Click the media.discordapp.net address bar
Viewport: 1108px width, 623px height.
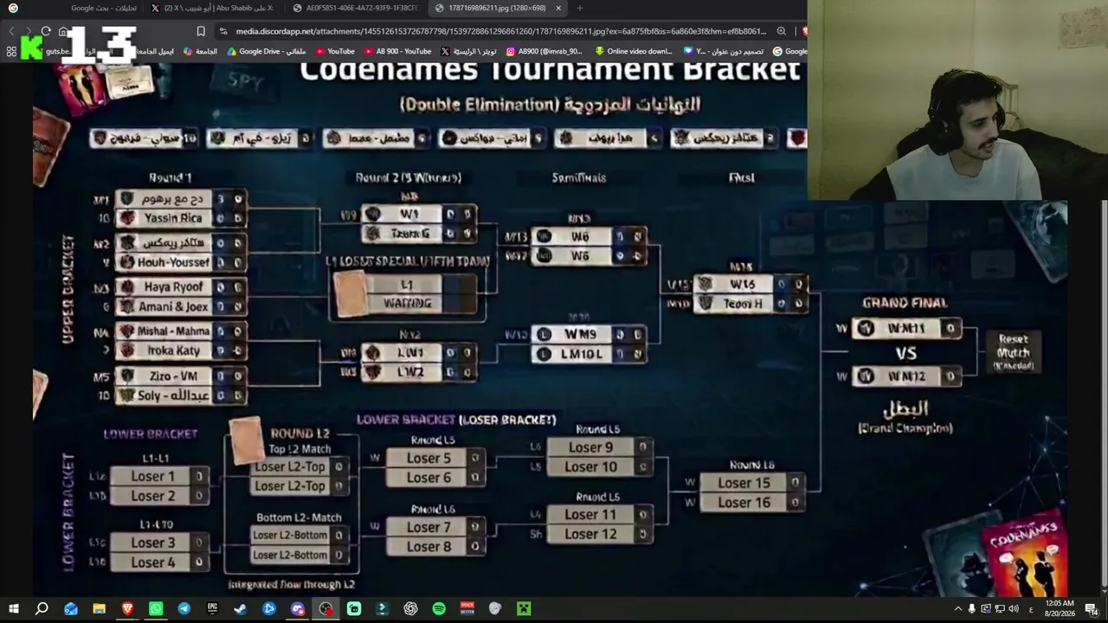point(500,31)
